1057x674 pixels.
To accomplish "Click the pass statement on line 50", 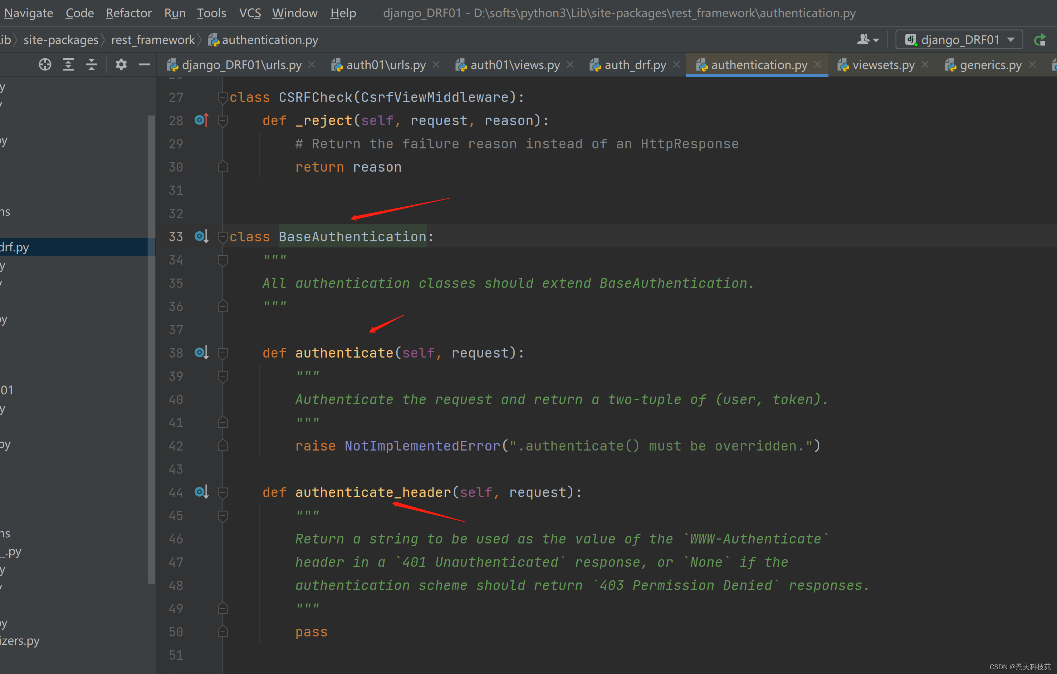I will pyautogui.click(x=311, y=632).
